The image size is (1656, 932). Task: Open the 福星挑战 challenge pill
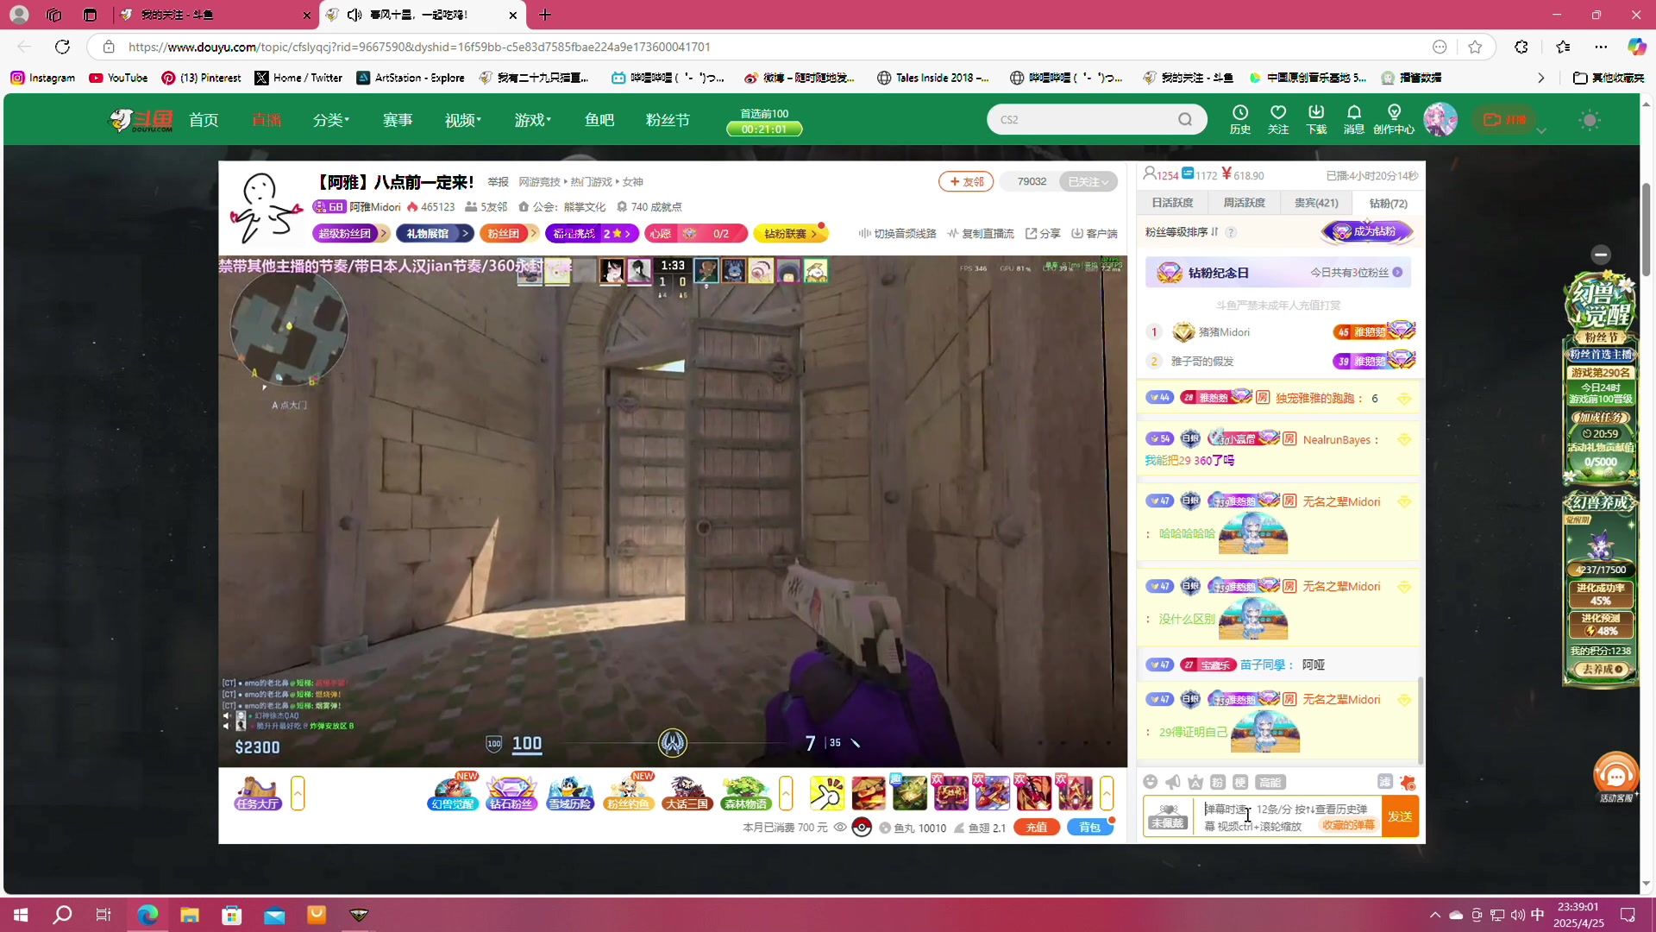[x=592, y=233]
